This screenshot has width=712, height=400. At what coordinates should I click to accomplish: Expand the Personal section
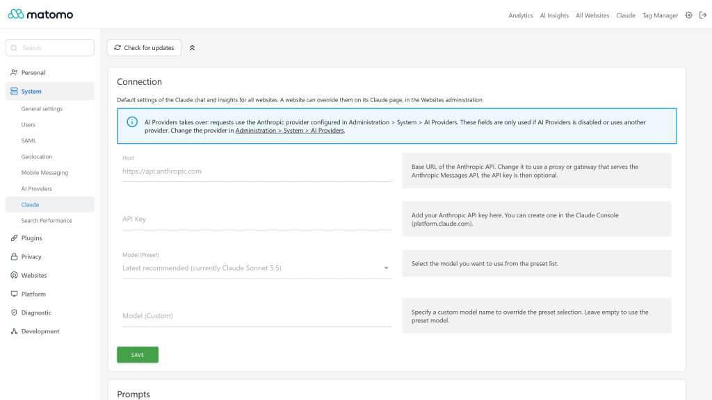(x=50, y=72)
